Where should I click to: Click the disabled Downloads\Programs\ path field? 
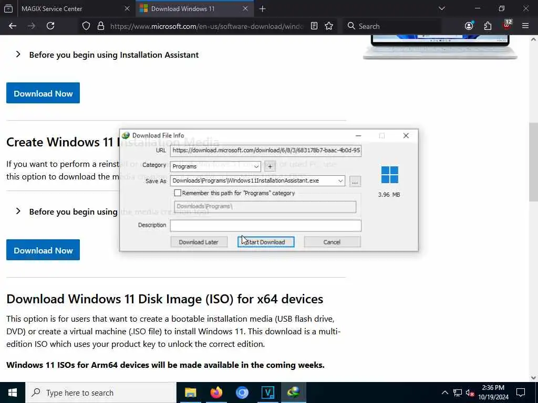pyautogui.click(x=265, y=206)
